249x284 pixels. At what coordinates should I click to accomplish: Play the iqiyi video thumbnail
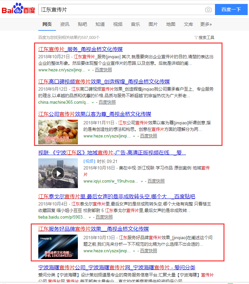coord(58,173)
